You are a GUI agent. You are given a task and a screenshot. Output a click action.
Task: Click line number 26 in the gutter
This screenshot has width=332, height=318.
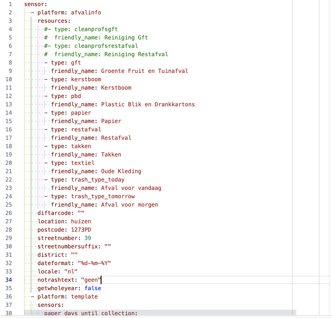click(x=9, y=213)
